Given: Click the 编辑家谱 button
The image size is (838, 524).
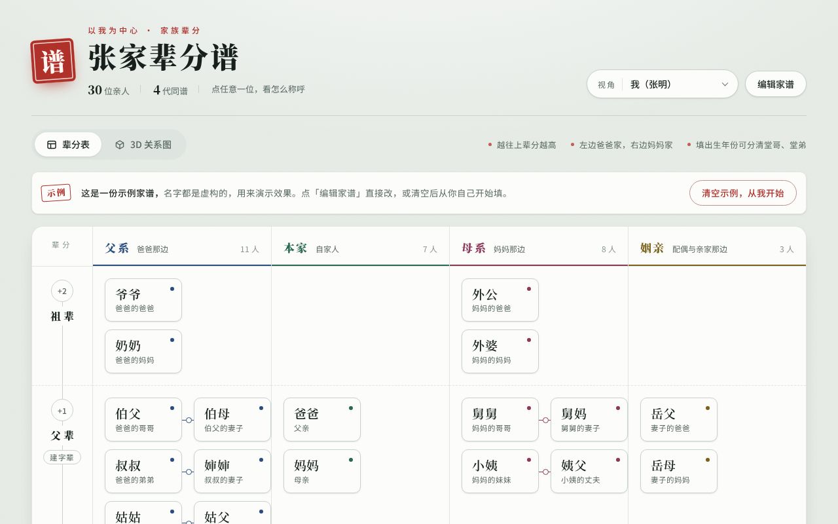Looking at the screenshot, I should tap(776, 84).
